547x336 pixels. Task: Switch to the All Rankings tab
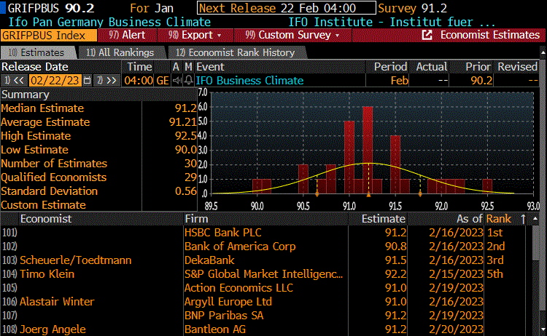click(x=120, y=52)
